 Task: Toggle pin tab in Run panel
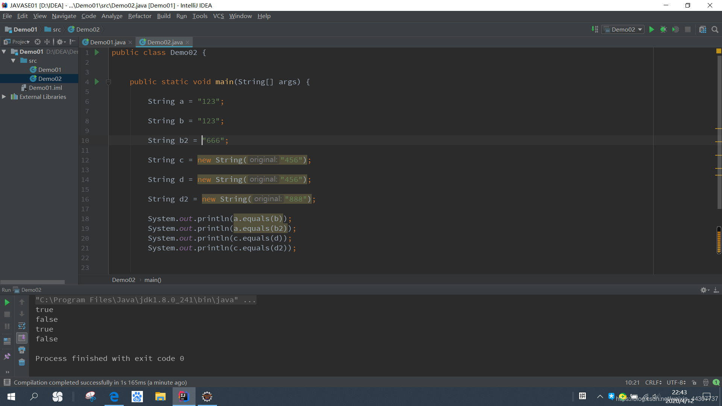point(7,356)
